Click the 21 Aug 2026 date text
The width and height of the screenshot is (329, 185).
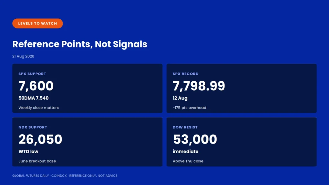coord(23,56)
